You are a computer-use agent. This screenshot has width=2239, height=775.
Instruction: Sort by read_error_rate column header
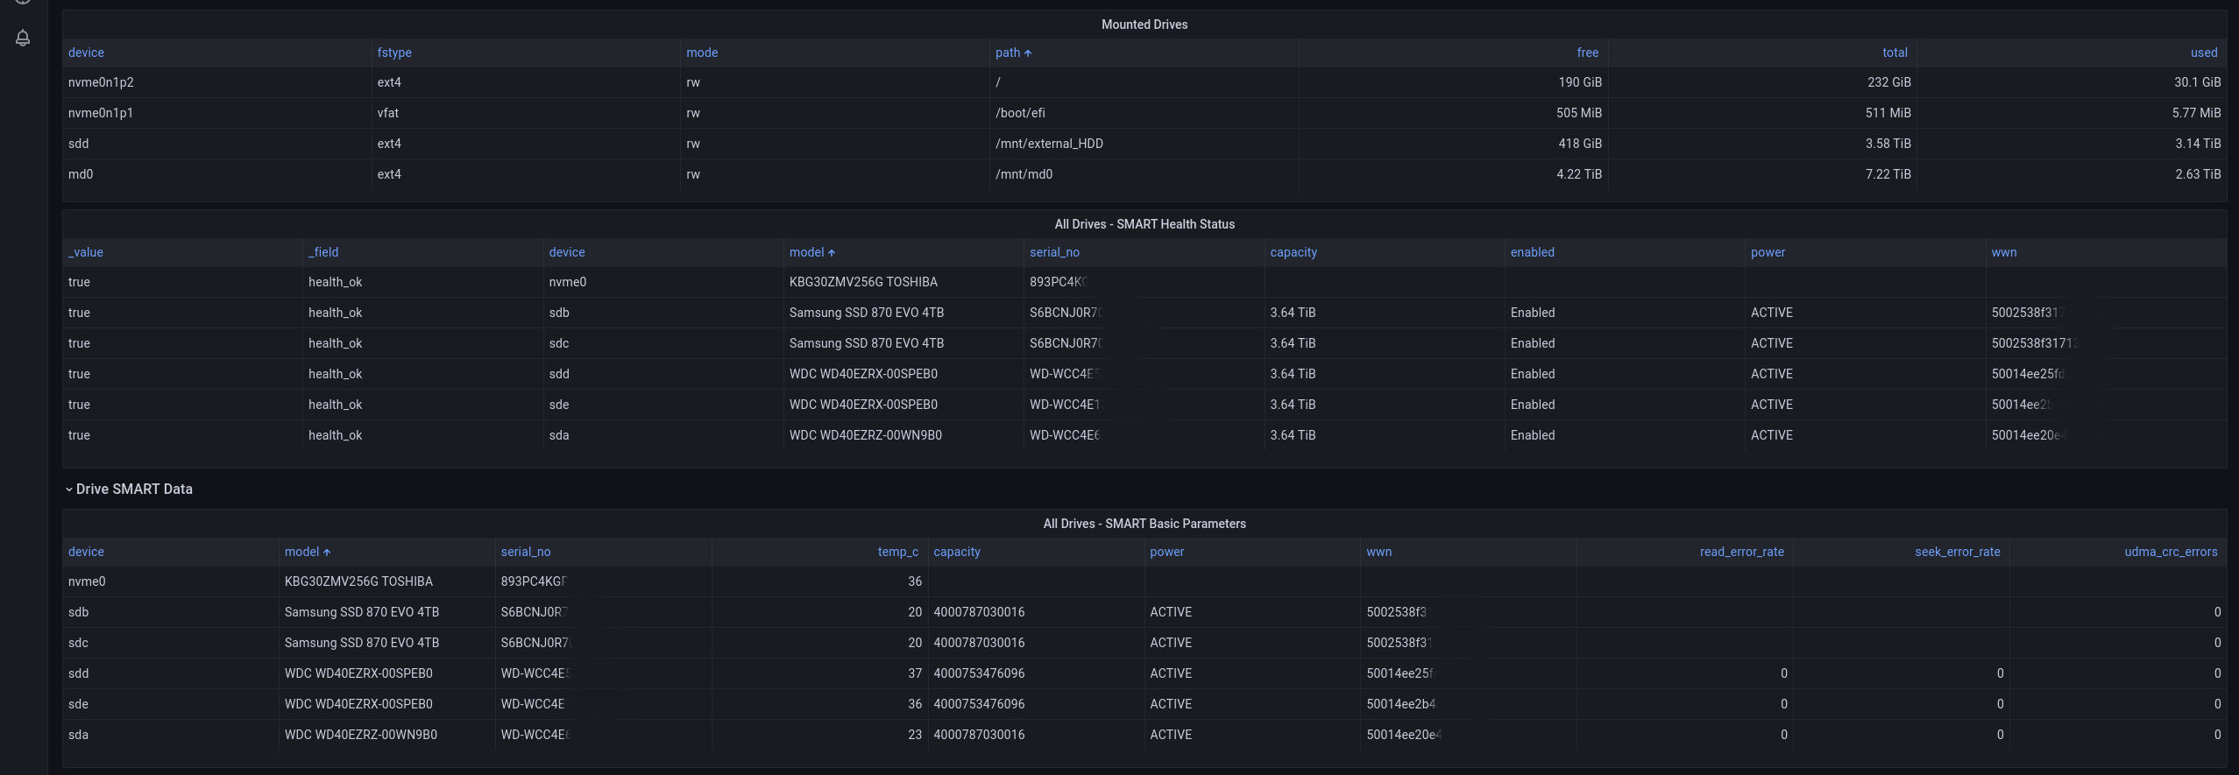pyautogui.click(x=1741, y=552)
